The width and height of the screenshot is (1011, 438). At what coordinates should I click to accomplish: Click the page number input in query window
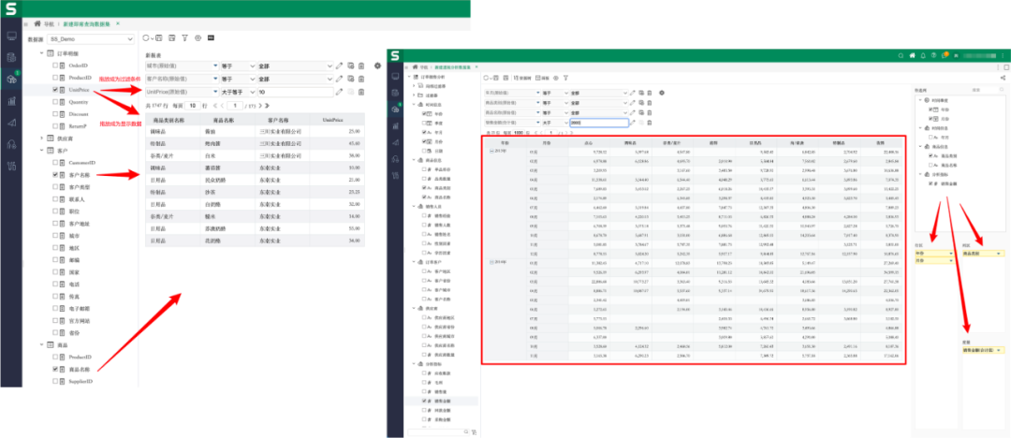click(235, 105)
